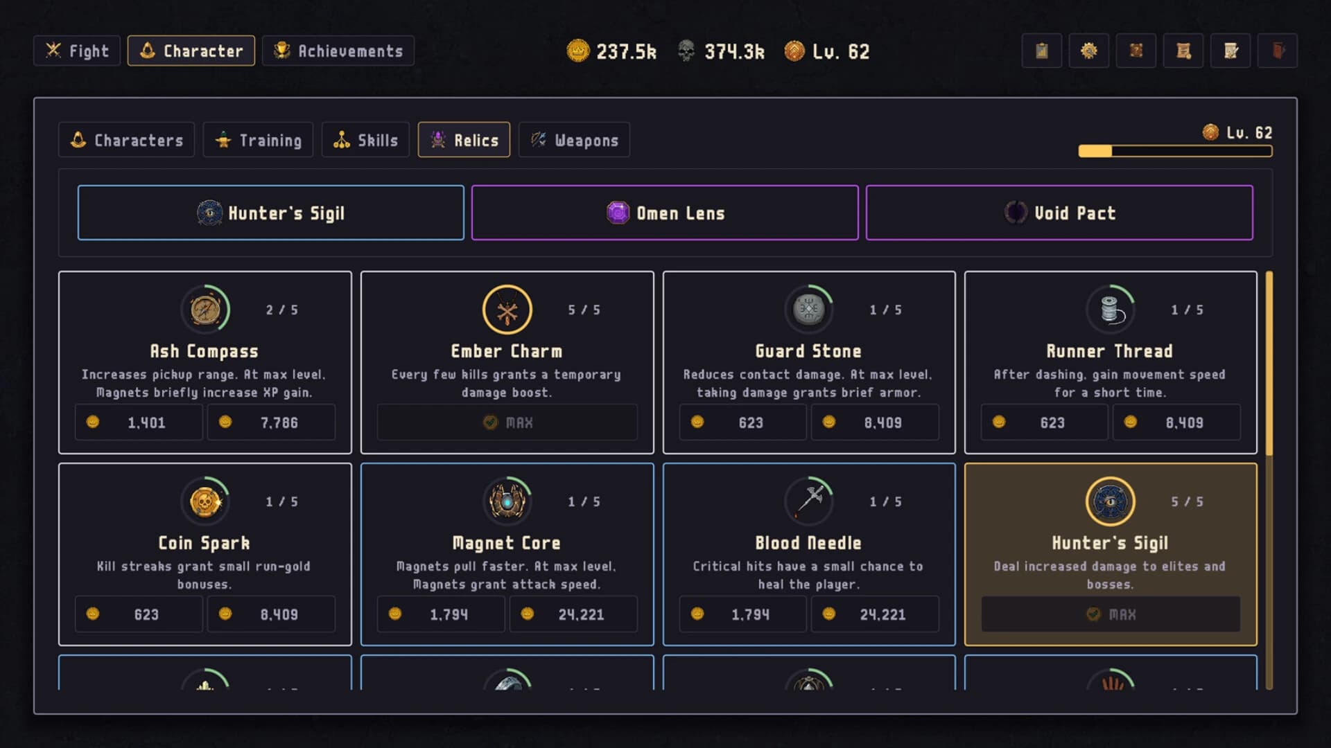1331x748 pixels.
Task: Open the clipboard stats icon
Action: pos(1041,51)
